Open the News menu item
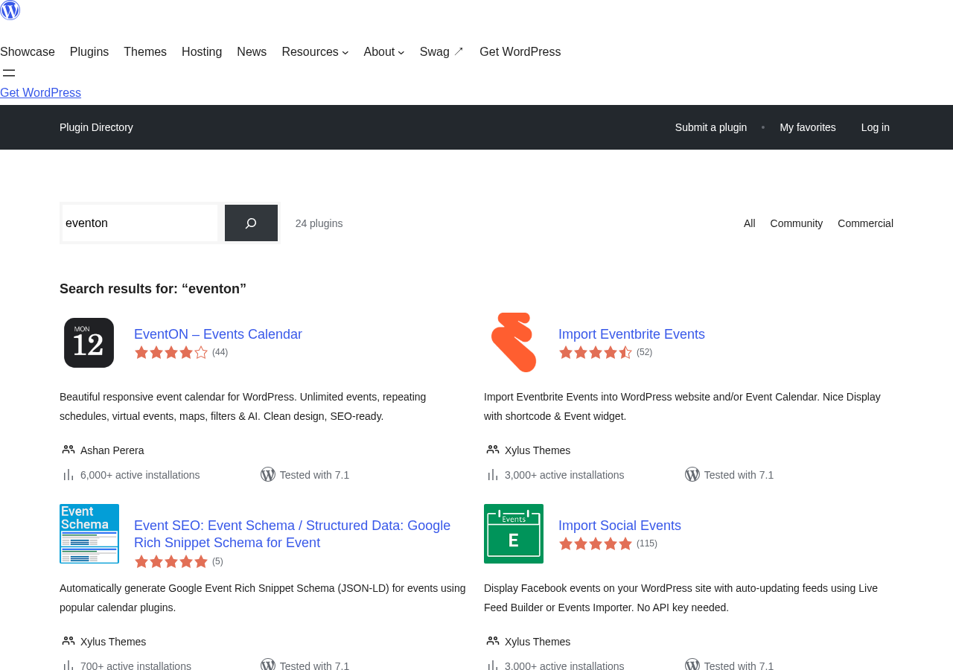This screenshot has height=670, width=953. pos(252,52)
